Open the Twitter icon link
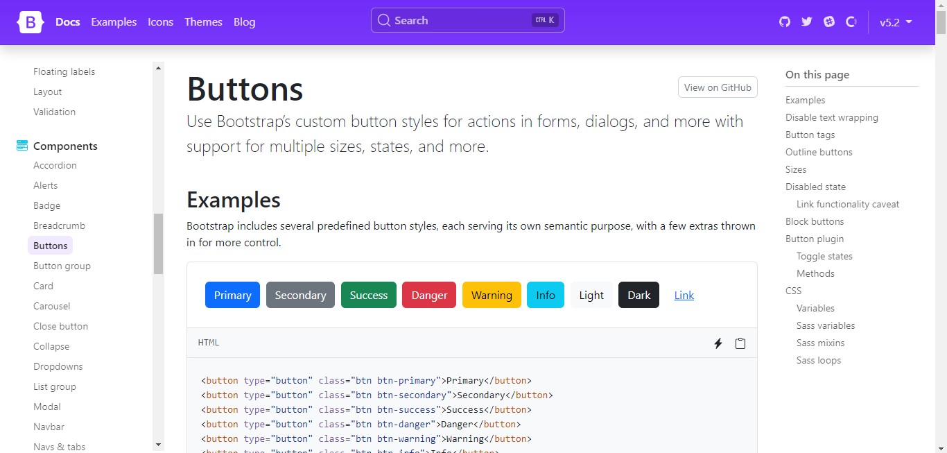The width and height of the screenshot is (947, 453). point(806,22)
